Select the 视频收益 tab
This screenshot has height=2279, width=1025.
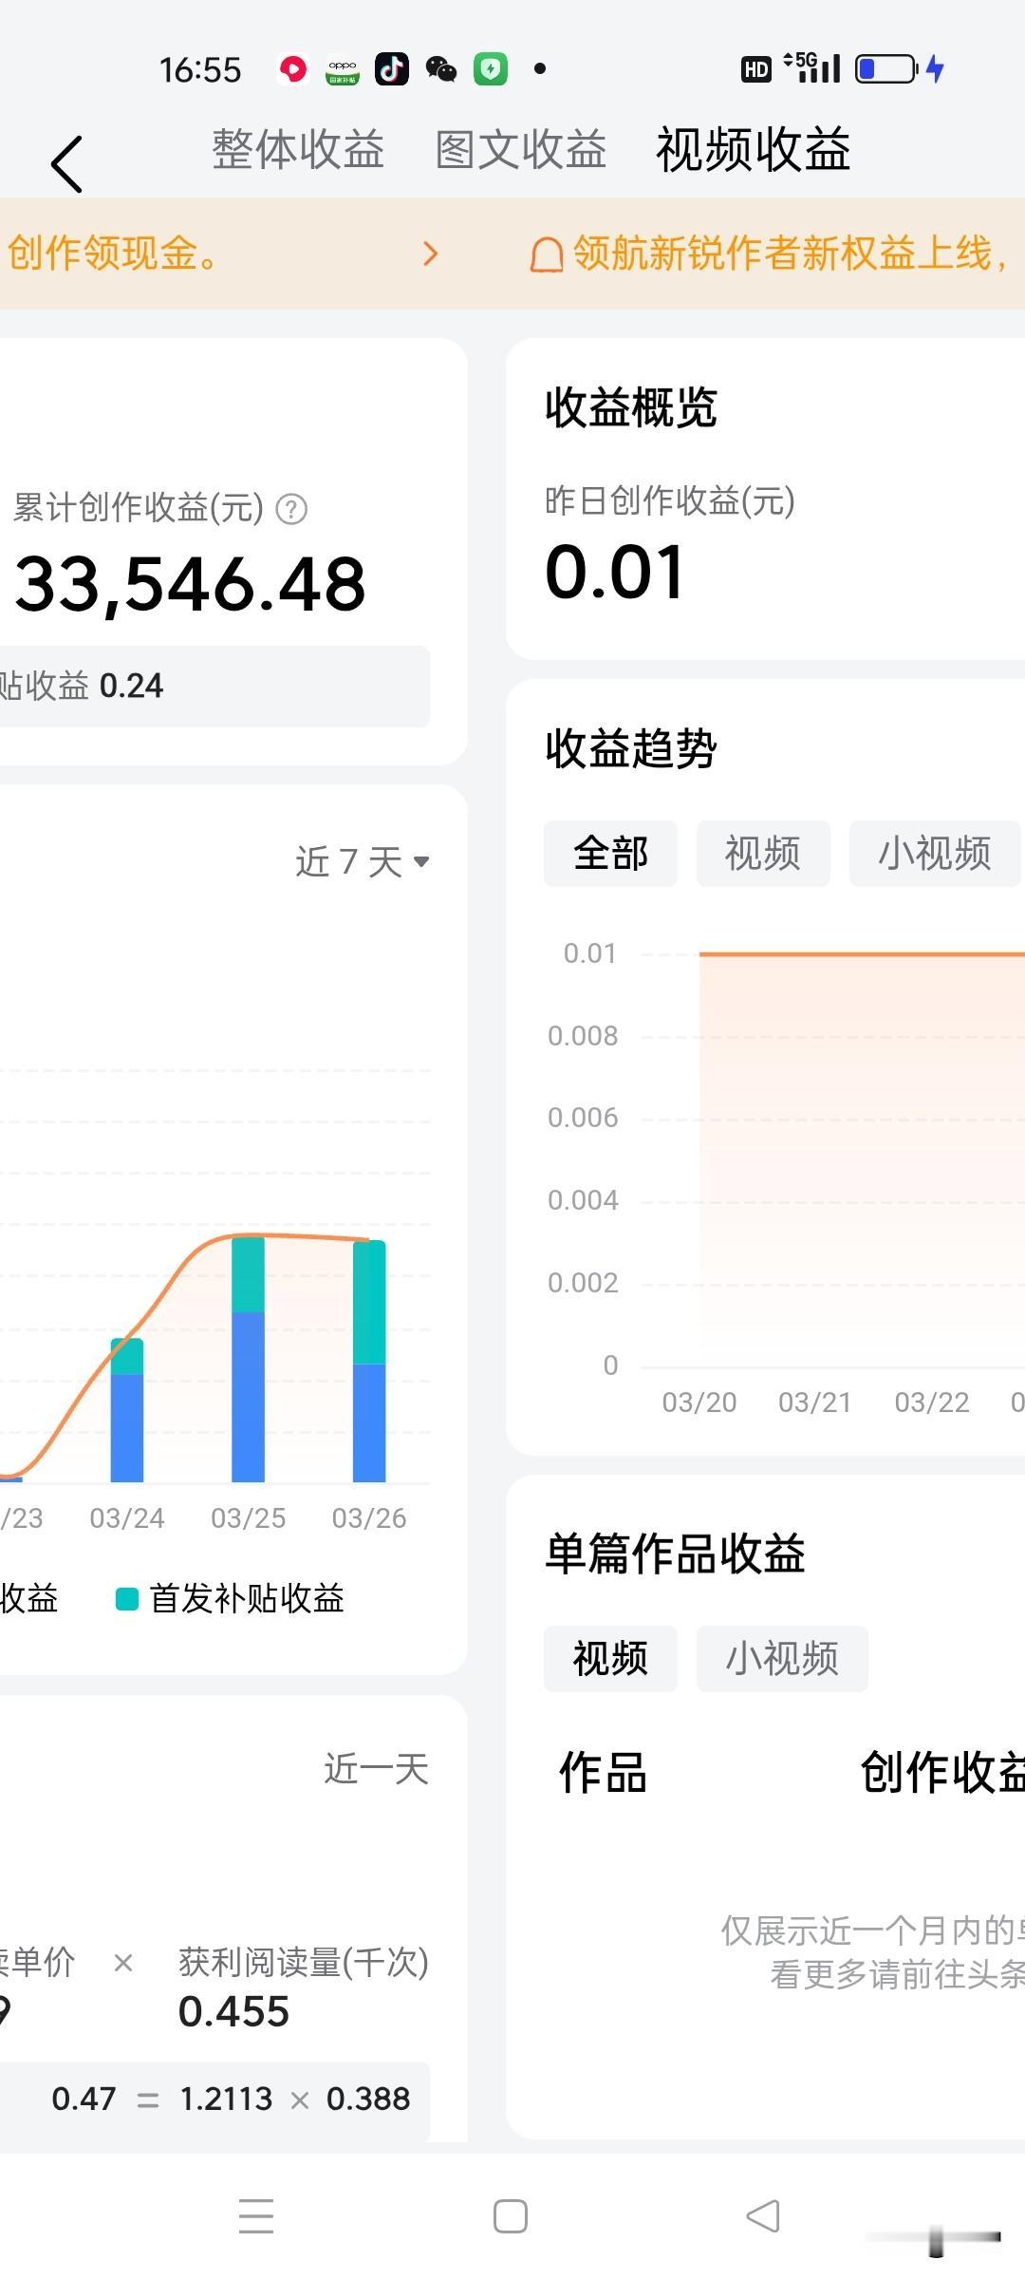[x=754, y=150]
